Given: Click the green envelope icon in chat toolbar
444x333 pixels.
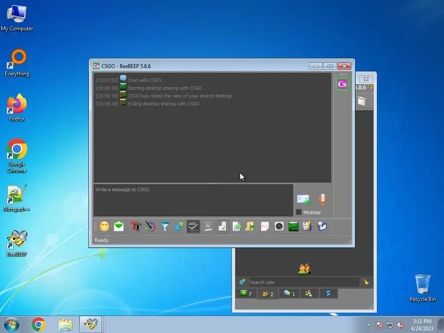Looking at the screenshot, I should 119,226.
